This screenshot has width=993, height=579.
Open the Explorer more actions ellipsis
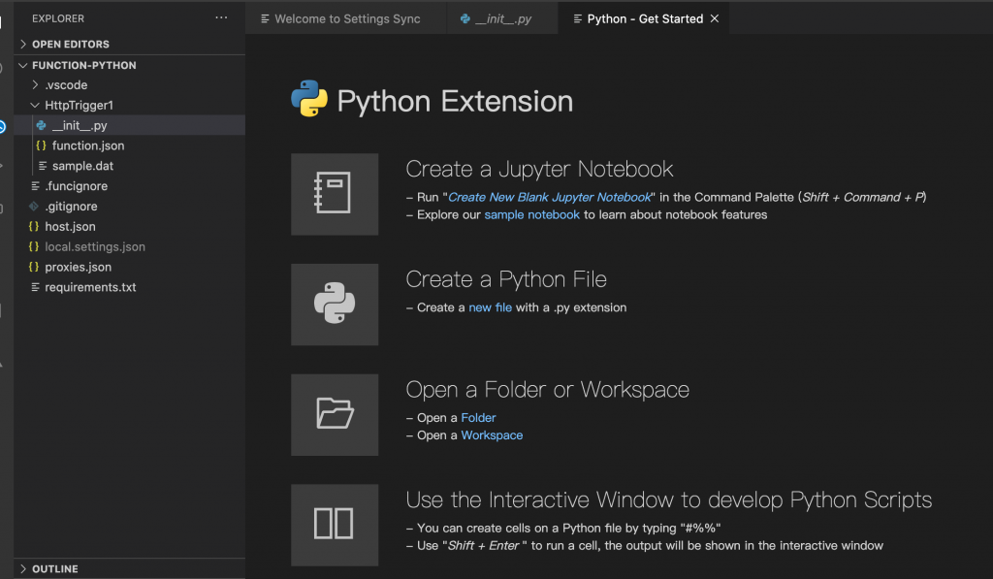tap(222, 18)
